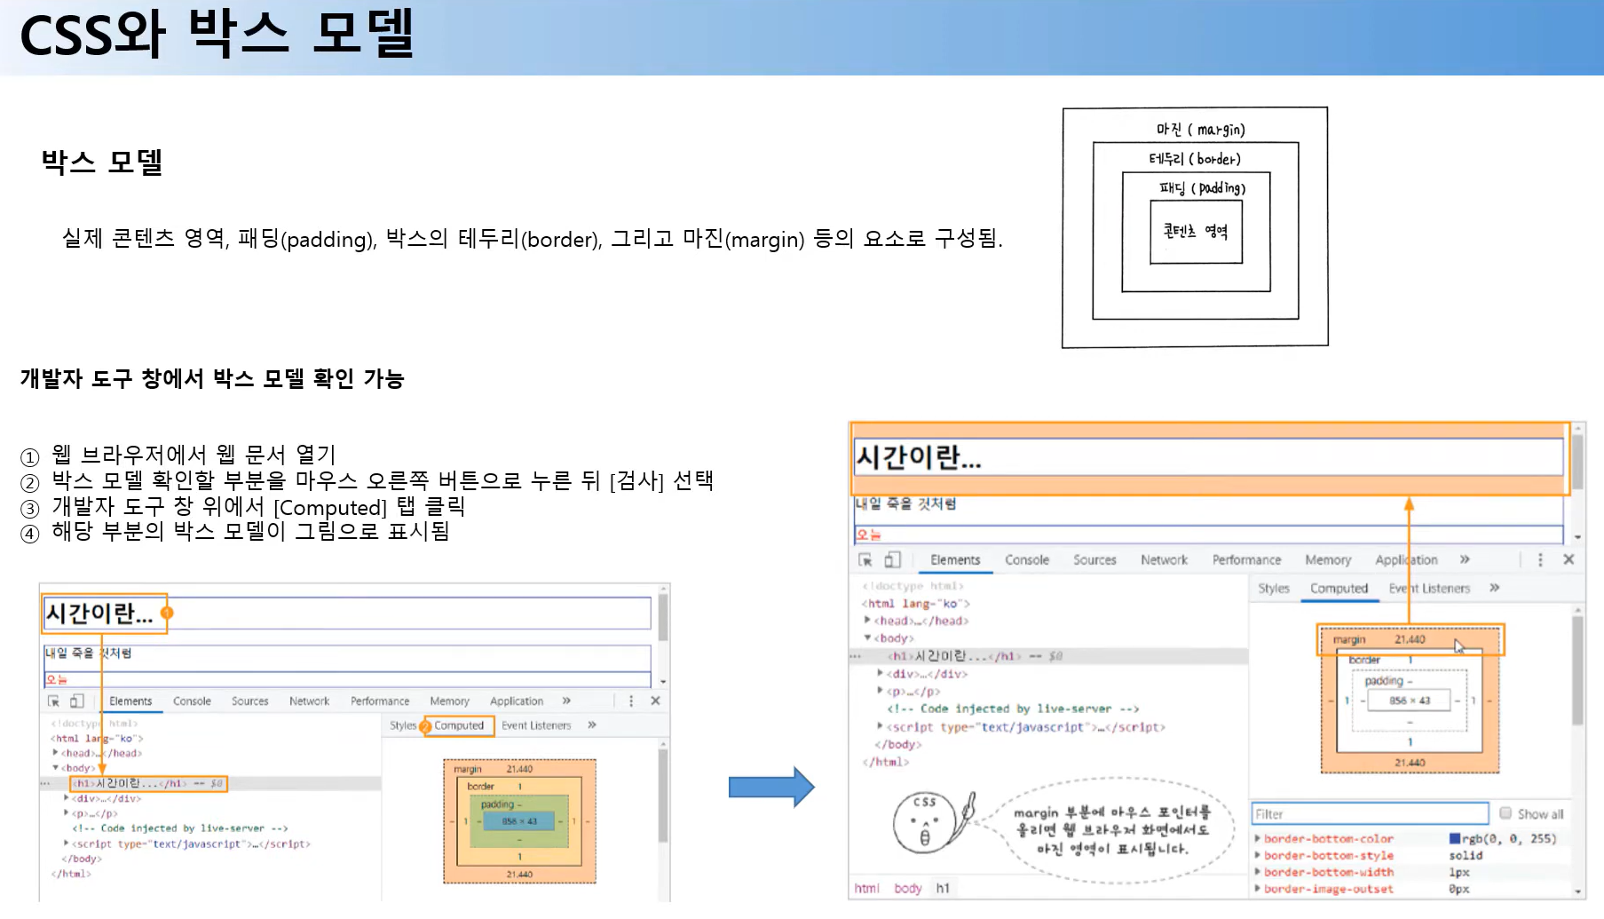Click h1 breadcrumb in right DevTools
Screen dimensions: 1604x919
[x=943, y=888]
